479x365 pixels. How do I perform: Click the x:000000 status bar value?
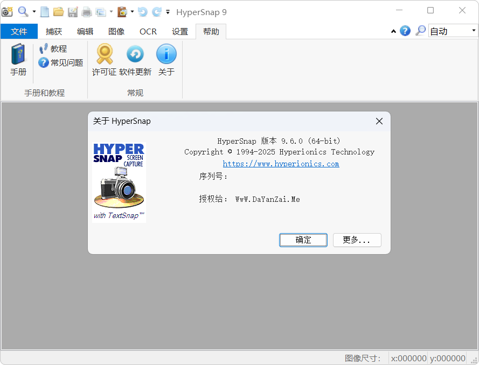(409, 358)
